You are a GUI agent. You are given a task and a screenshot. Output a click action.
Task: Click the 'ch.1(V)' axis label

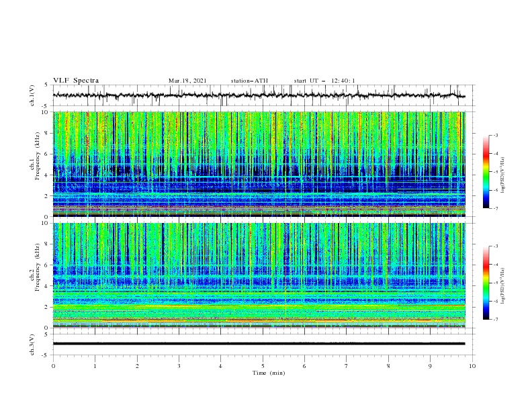pos(32,95)
